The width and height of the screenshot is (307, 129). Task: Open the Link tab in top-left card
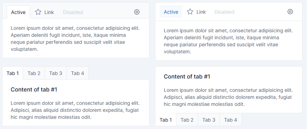click(44, 12)
